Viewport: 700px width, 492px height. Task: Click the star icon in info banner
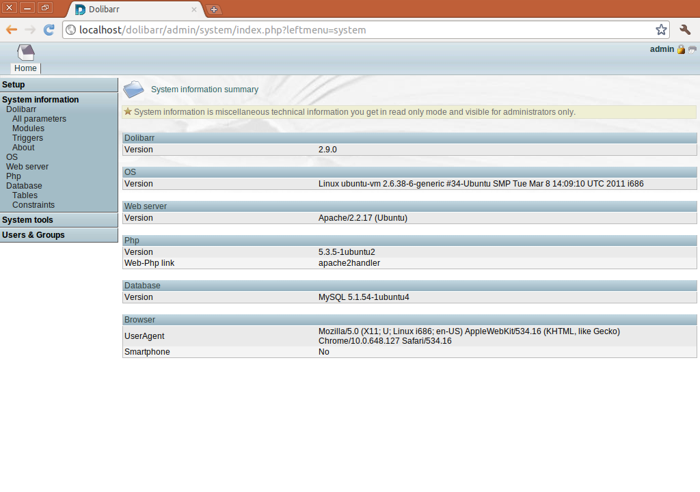128,111
